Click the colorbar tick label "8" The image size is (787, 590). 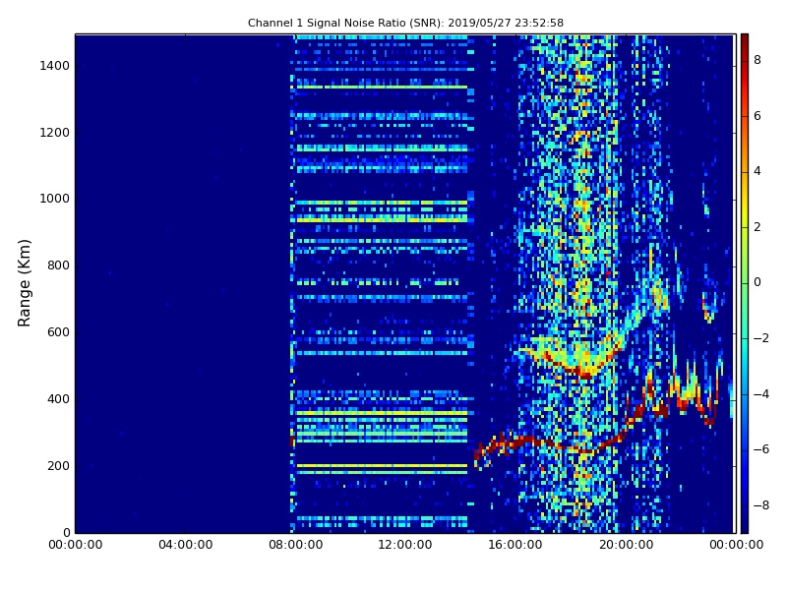tap(757, 60)
